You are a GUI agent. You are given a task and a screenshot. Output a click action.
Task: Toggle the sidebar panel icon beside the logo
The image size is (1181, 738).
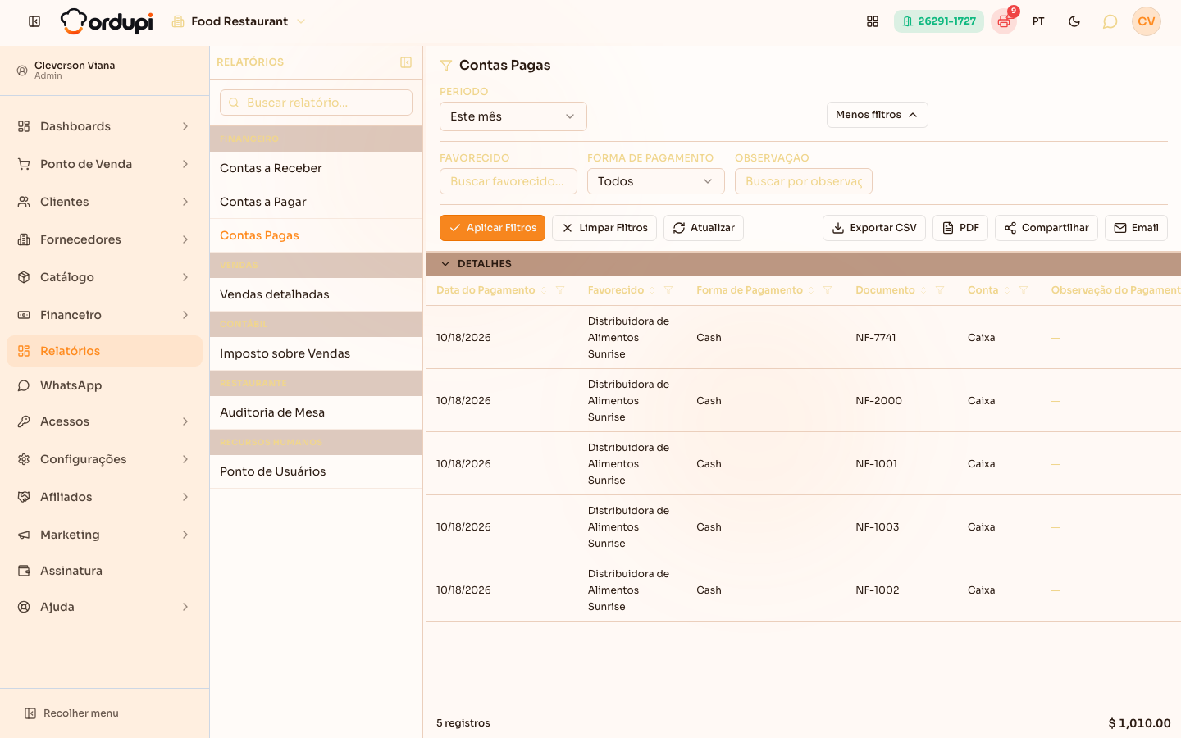[x=34, y=21]
